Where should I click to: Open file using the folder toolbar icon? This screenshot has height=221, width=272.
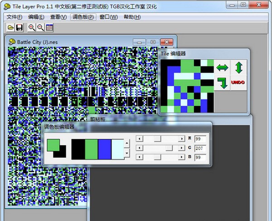coord(10,28)
